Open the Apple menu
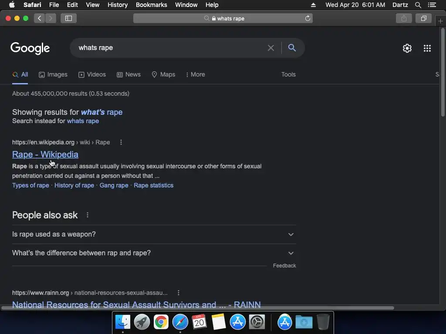 point(12,4)
